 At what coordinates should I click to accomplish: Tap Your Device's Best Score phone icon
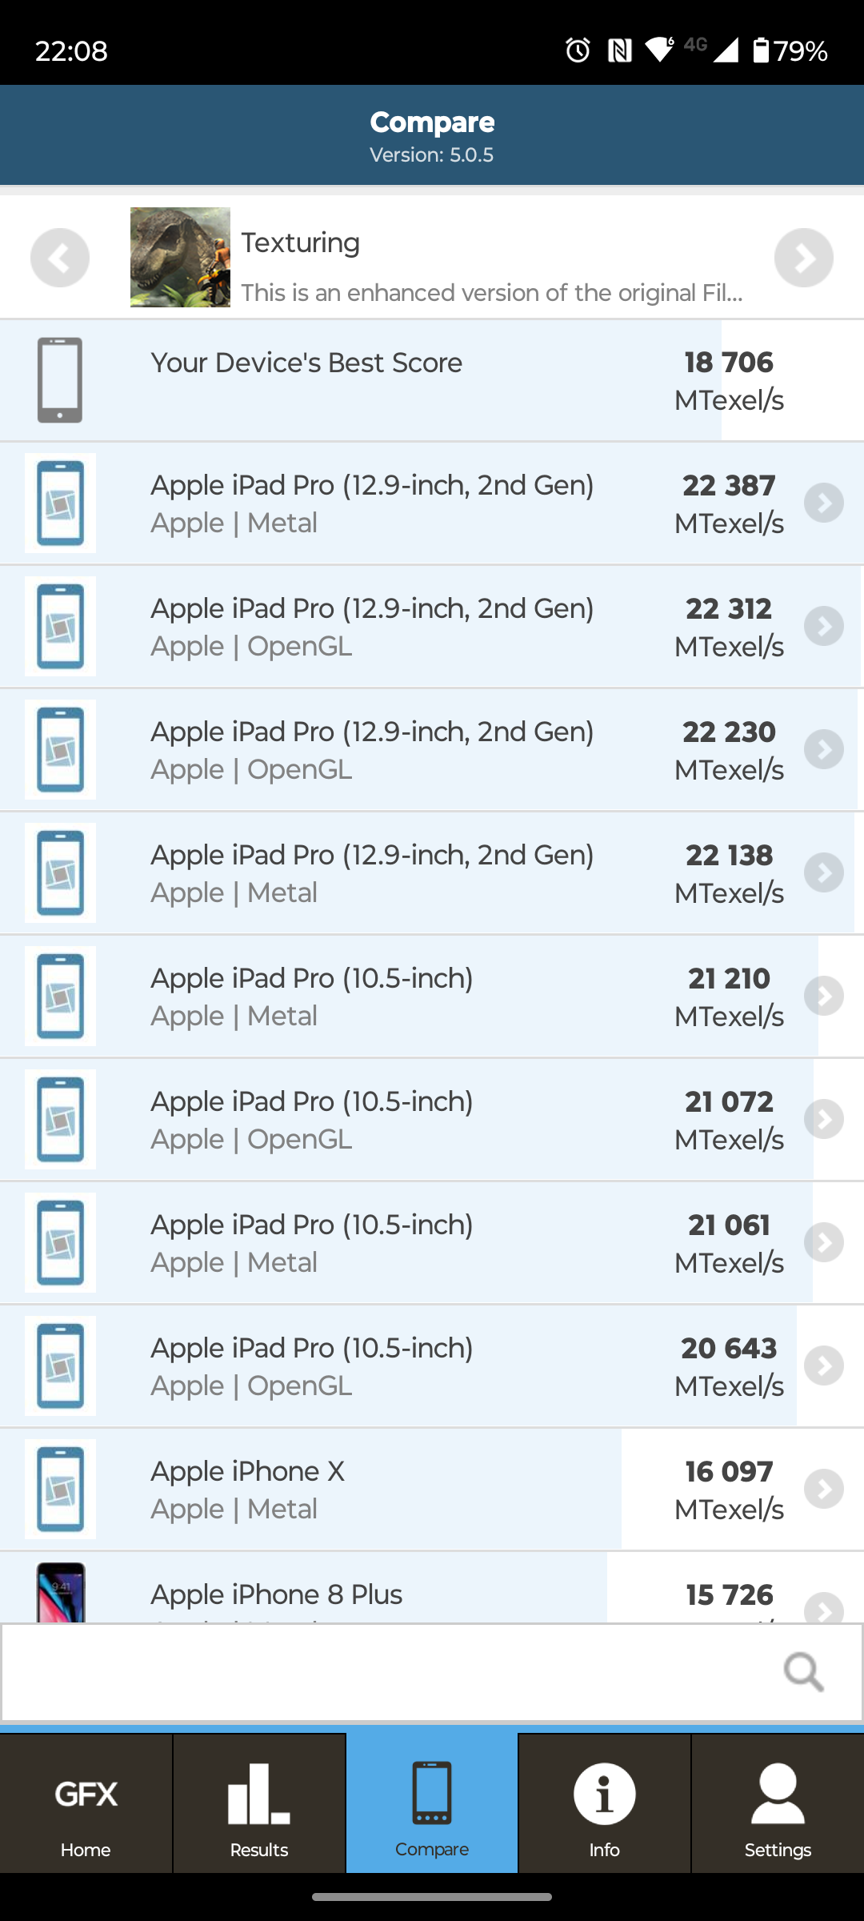tap(60, 380)
